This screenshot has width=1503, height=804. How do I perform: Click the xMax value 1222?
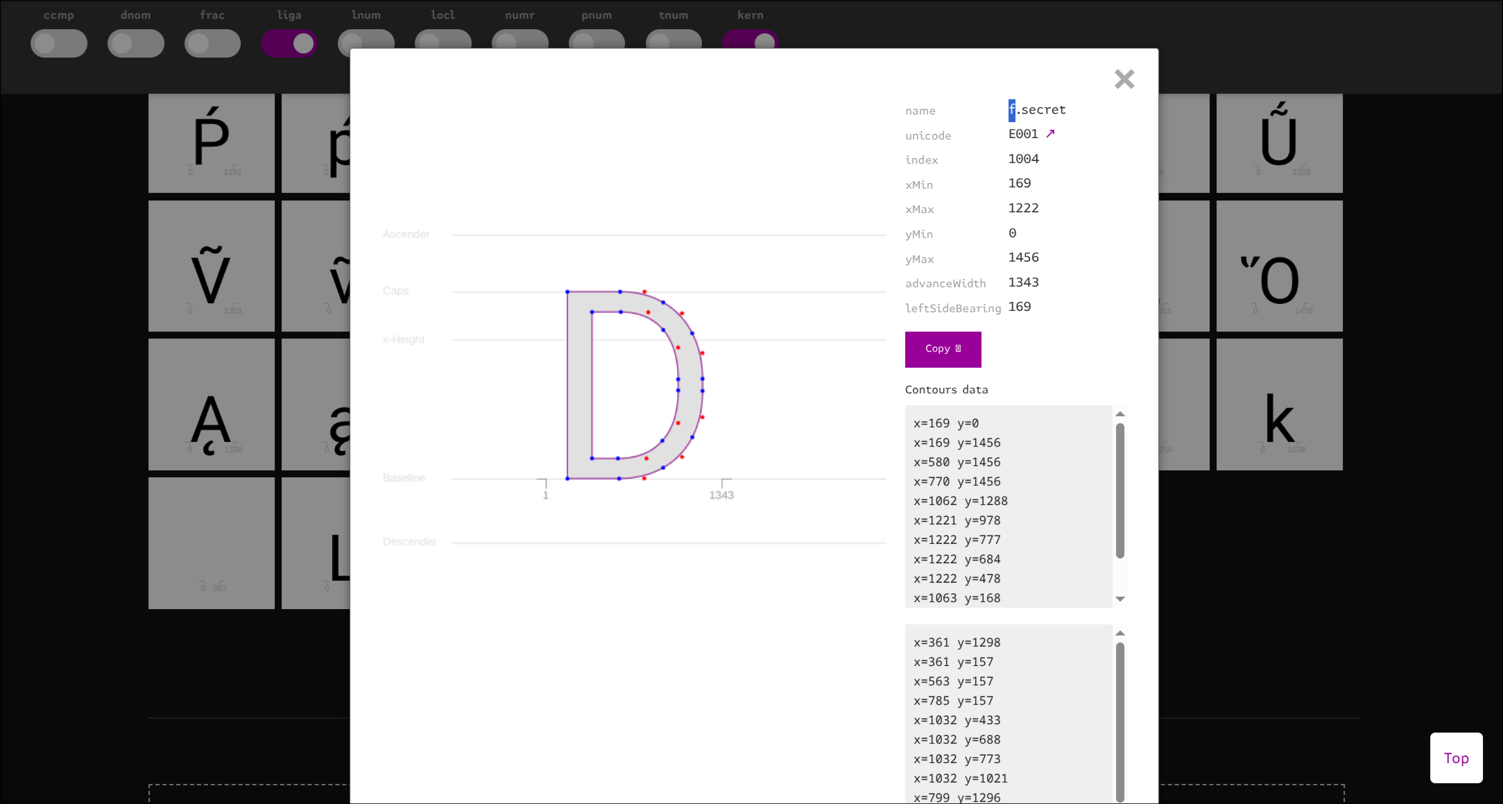1024,208
